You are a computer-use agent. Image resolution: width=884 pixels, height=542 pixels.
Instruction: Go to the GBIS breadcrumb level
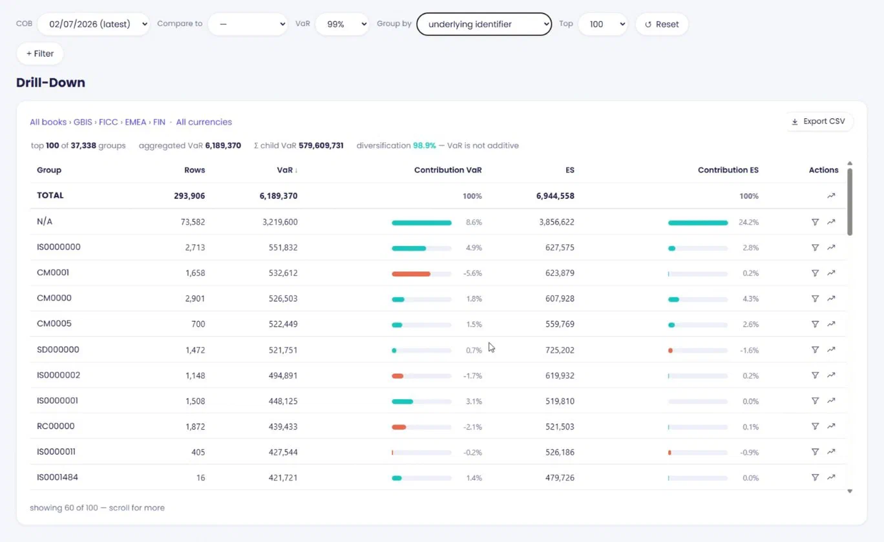point(83,122)
